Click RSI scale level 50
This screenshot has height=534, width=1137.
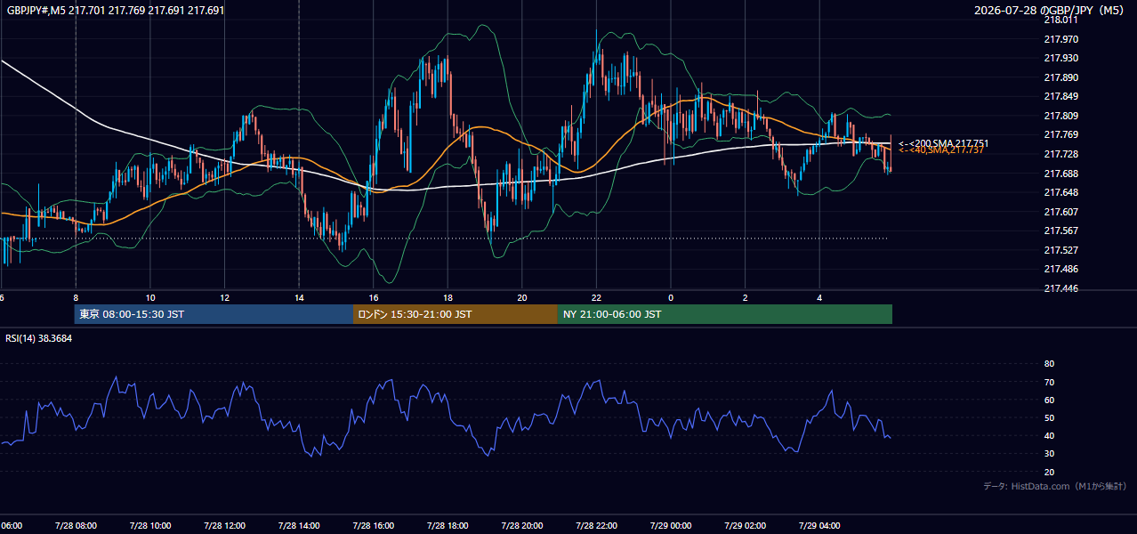(x=1049, y=417)
